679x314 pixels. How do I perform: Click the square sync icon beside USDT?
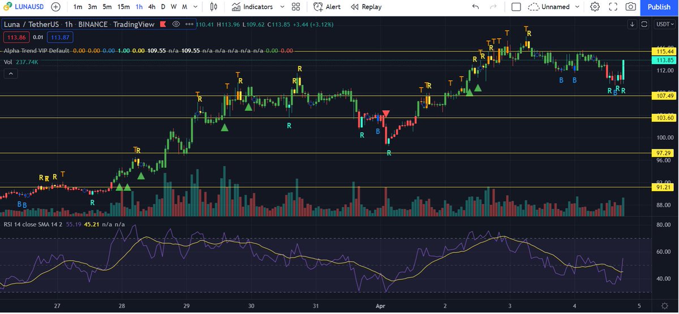coord(644,24)
